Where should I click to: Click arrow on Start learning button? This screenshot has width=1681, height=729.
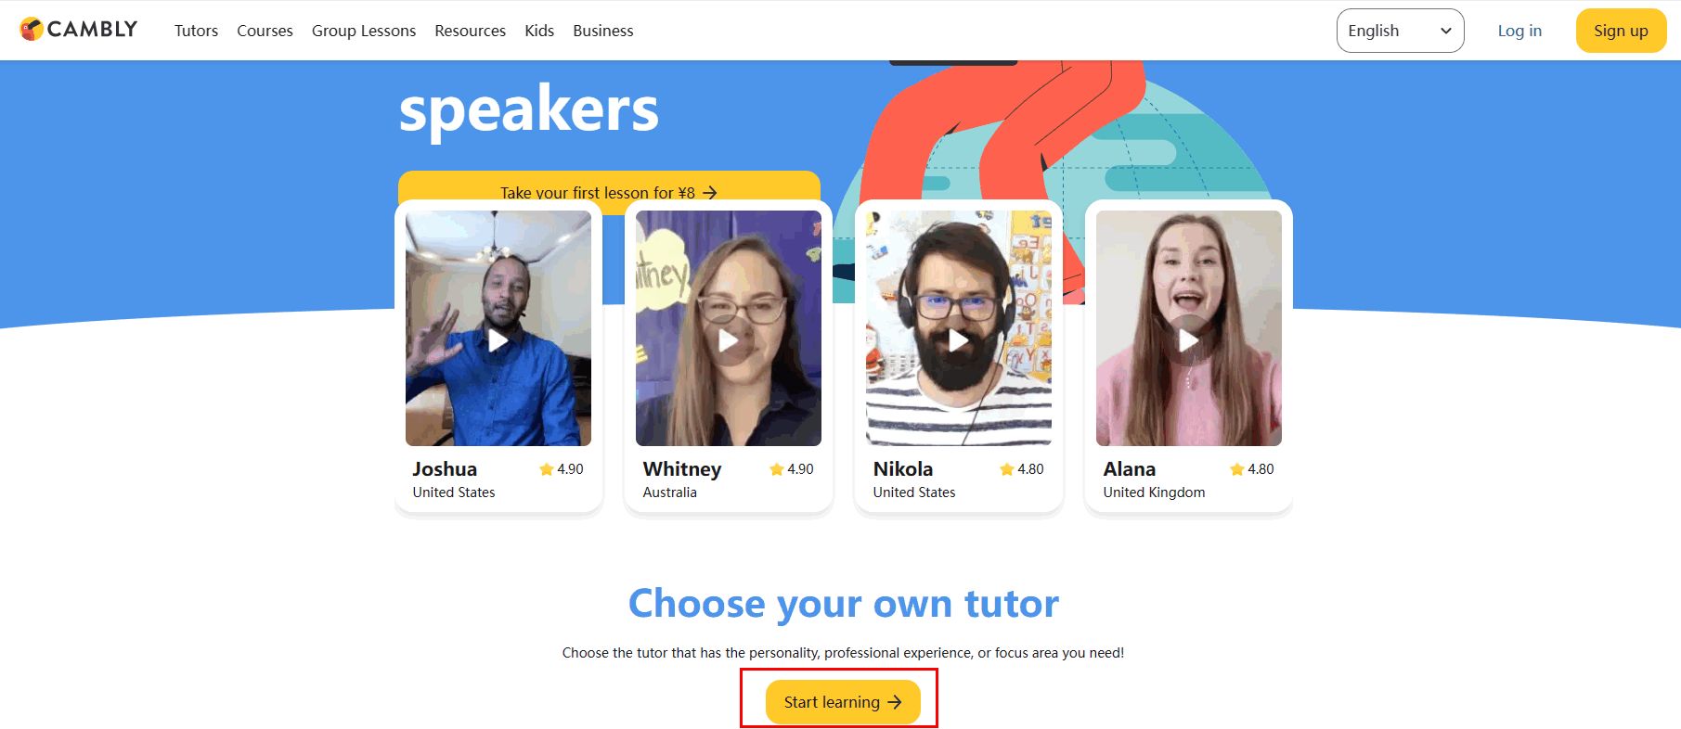[x=895, y=702]
